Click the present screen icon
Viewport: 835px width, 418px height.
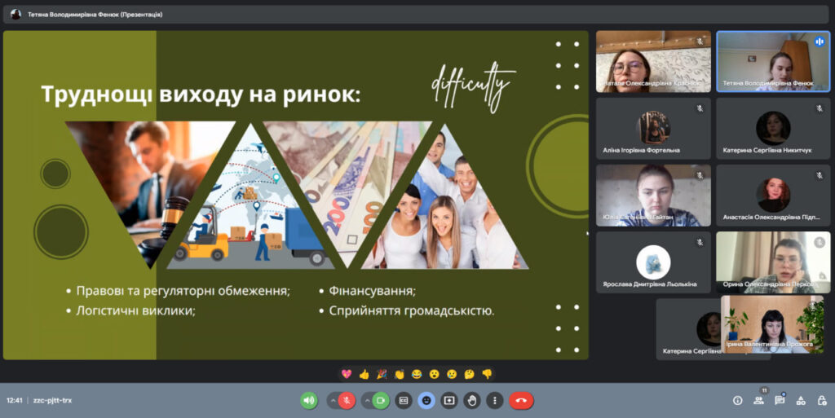click(448, 400)
